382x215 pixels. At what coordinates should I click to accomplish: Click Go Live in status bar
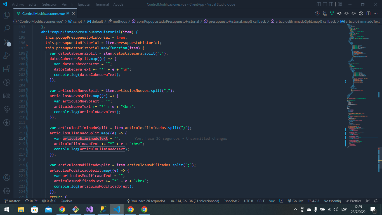(296, 201)
